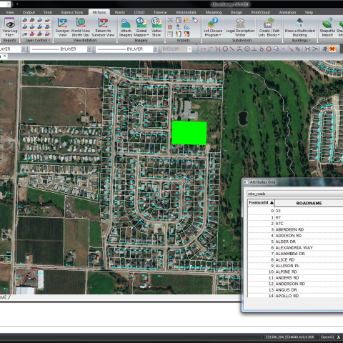Open the Modeling ribbon tab
Image resolution: width=343 pixels, height=343 pixels.
pos(214,12)
